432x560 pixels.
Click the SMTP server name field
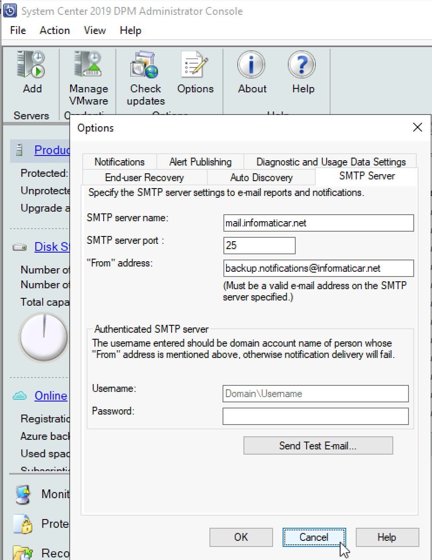coord(318,223)
